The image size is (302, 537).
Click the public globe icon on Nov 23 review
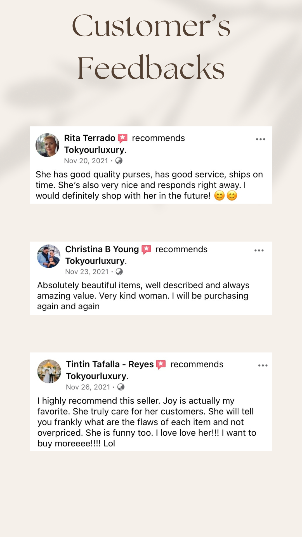(x=119, y=272)
